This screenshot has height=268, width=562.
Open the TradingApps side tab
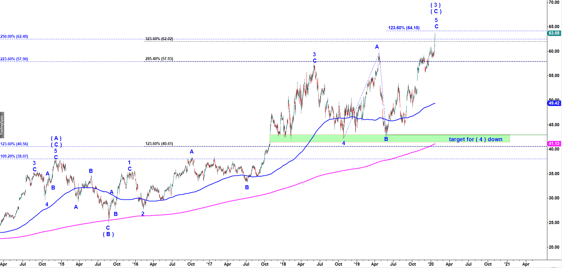pos(2,125)
